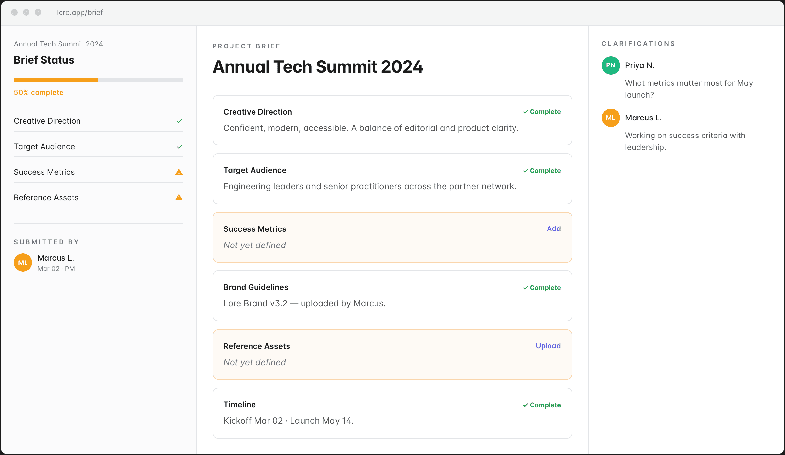Add success metrics via the Add link

click(x=553, y=228)
